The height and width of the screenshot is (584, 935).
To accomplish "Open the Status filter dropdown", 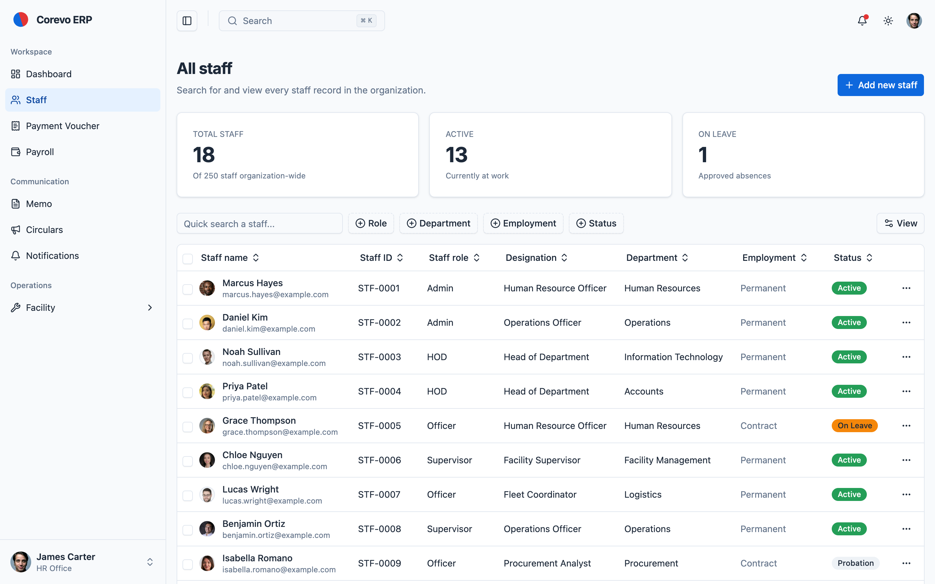I will click(x=596, y=223).
